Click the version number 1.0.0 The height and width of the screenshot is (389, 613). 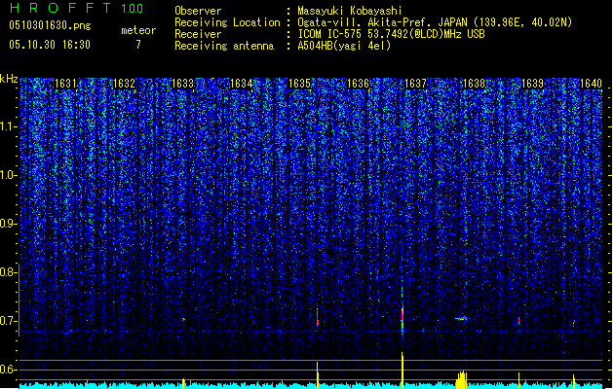point(133,9)
